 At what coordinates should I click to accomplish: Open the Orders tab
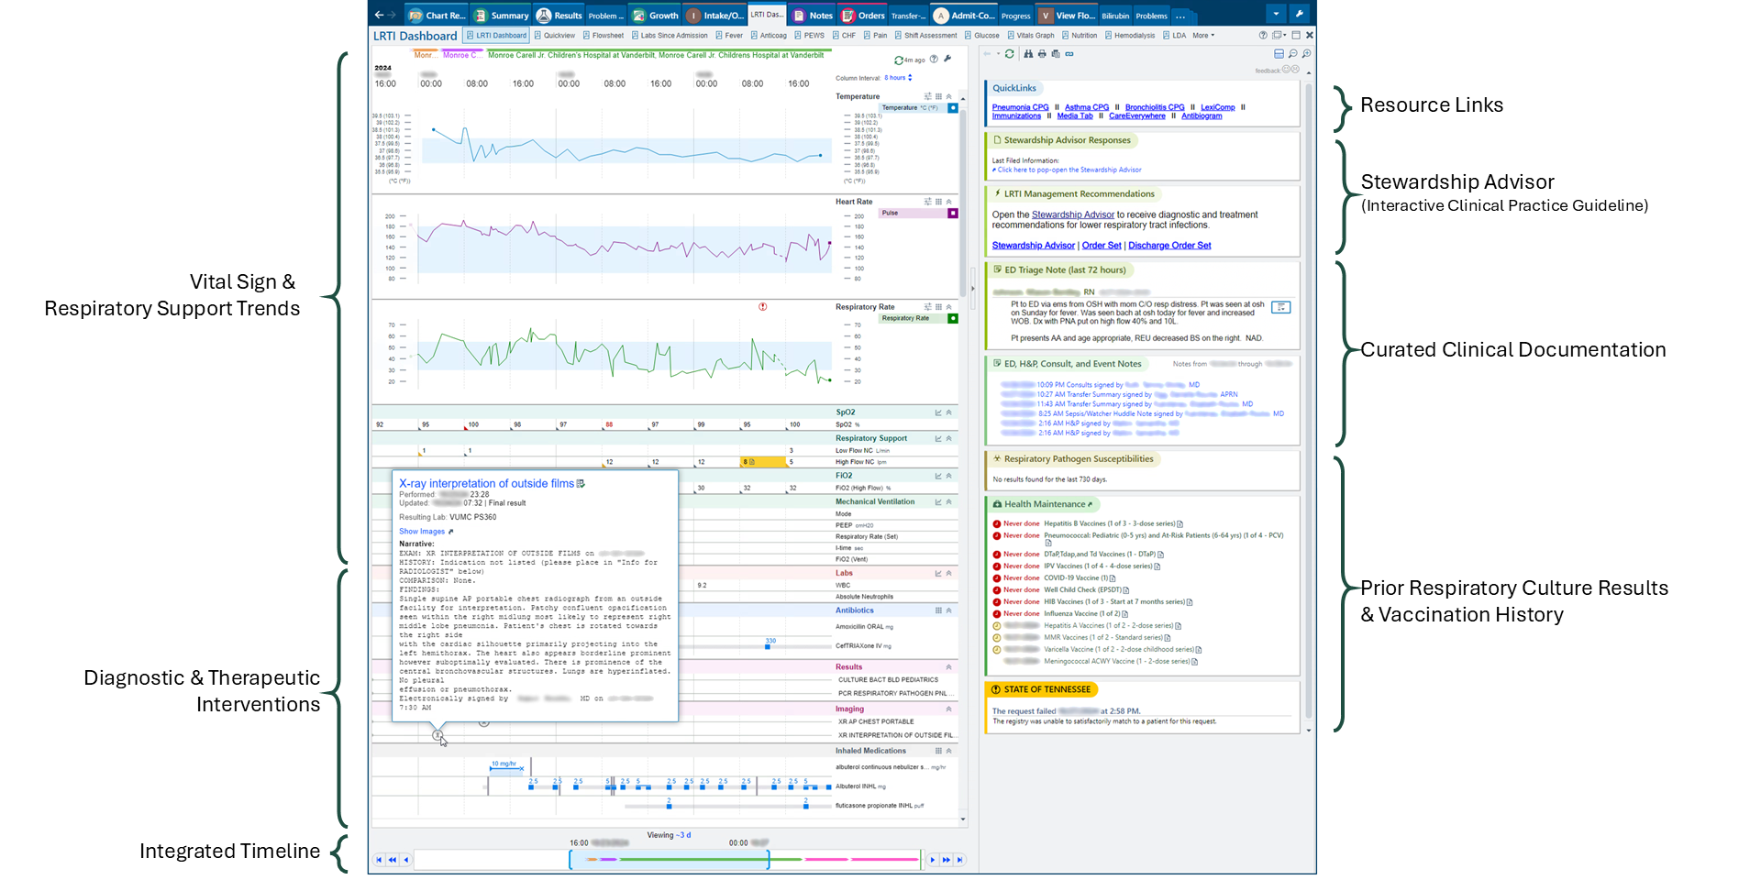[x=863, y=16]
